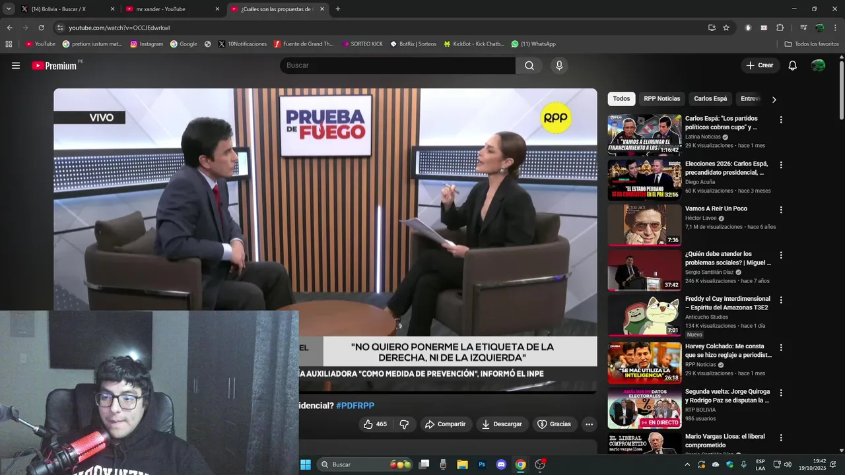Open the apps grid in the bookmarks bar
The width and height of the screenshot is (845, 475).
pyautogui.click(x=9, y=44)
